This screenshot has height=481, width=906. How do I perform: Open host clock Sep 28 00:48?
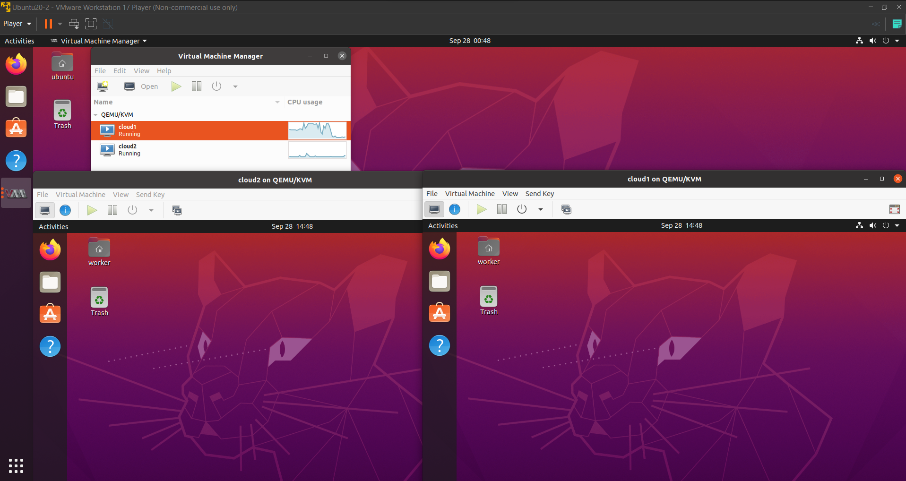(x=470, y=41)
